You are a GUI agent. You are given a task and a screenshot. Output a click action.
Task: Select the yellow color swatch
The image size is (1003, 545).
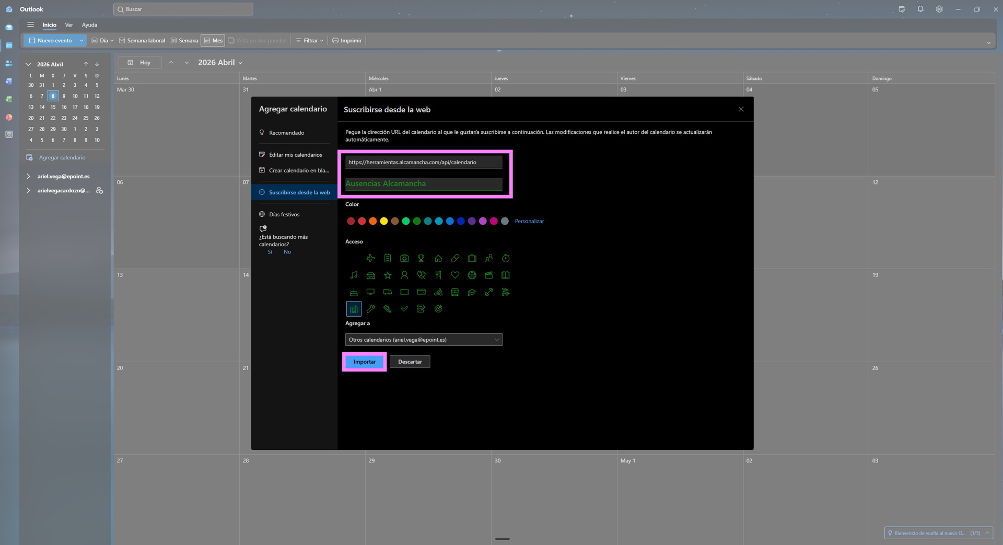pyautogui.click(x=384, y=222)
